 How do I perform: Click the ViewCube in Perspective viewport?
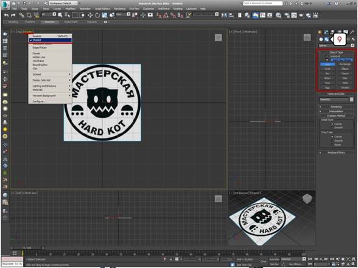(307, 199)
